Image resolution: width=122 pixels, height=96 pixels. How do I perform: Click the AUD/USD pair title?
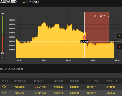click(x=8, y=2)
